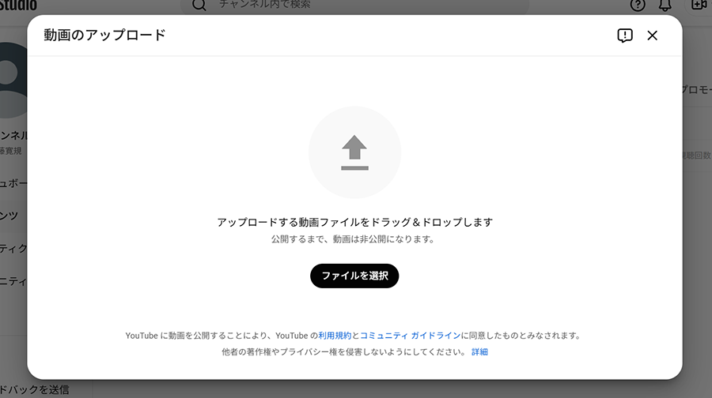Click the send feedback icon in upload dialog
The image size is (712, 398).
pyautogui.click(x=625, y=36)
